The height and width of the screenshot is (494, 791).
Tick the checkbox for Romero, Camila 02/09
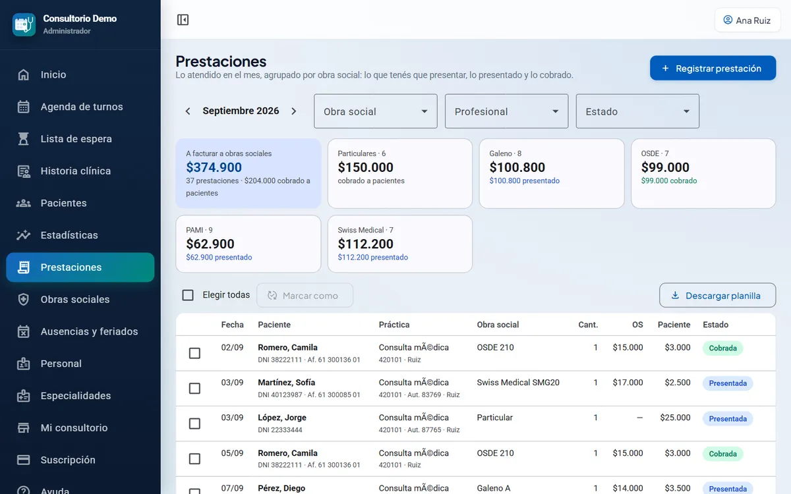coord(194,354)
